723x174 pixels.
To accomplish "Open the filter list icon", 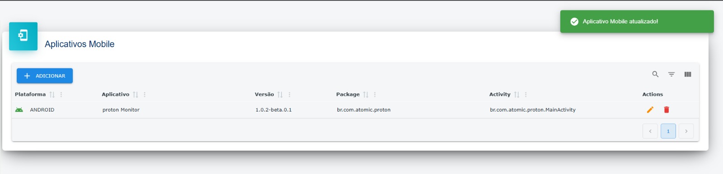I will [671, 74].
